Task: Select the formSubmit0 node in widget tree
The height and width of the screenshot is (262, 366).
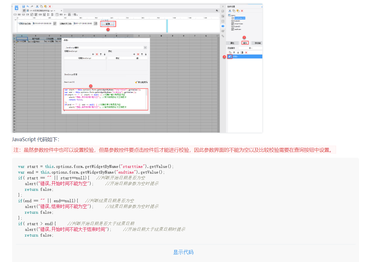Action: coord(238,18)
